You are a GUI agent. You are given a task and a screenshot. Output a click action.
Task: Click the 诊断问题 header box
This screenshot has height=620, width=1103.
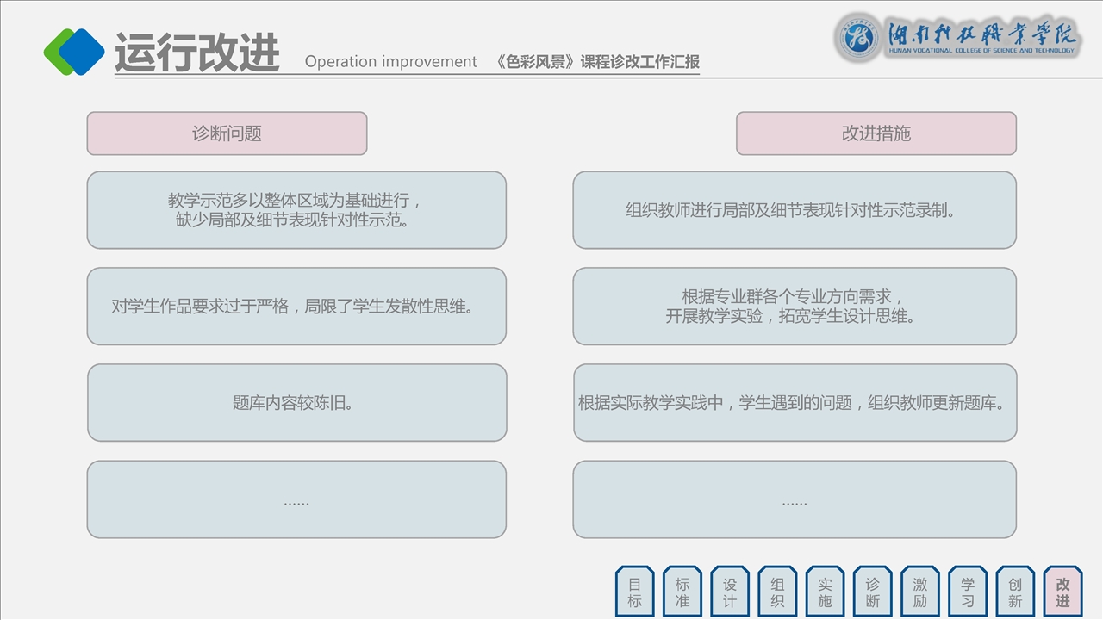point(227,133)
